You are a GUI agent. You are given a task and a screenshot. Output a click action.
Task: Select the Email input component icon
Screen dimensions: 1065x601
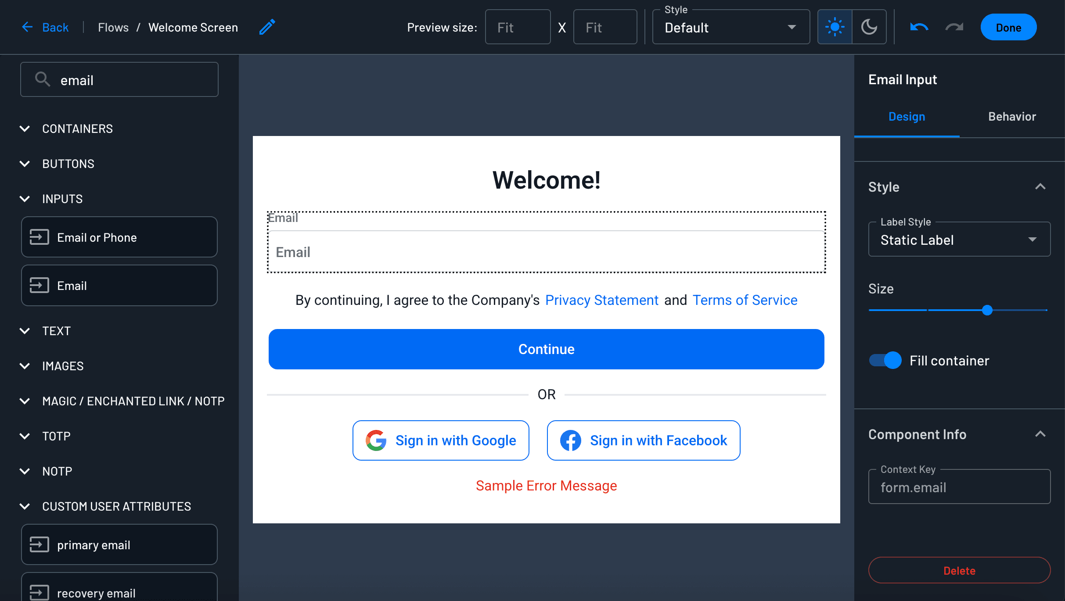point(39,285)
